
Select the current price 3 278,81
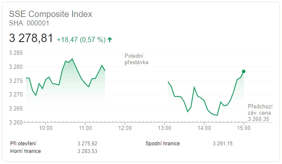click(31, 38)
